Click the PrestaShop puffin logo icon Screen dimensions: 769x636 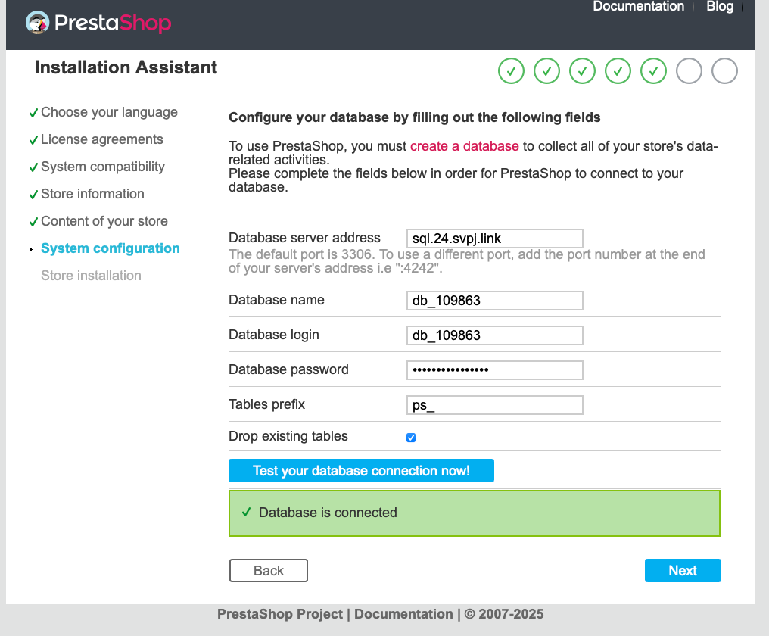38,22
